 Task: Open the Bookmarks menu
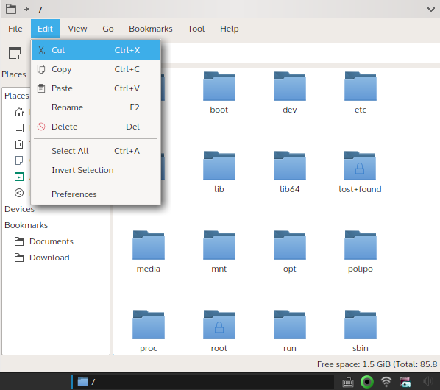151,29
